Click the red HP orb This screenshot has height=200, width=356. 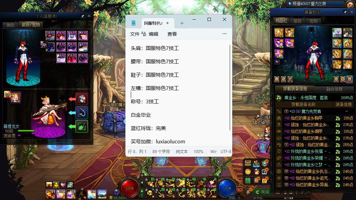tap(130, 188)
